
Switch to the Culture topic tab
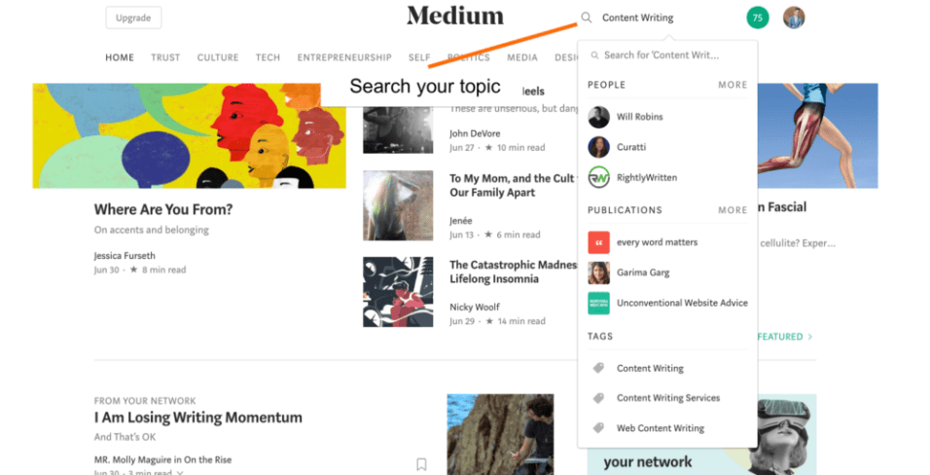pyautogui.click(x=218, y=57)
